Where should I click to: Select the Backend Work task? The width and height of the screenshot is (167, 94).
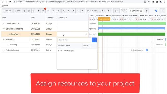click(14, 34)
